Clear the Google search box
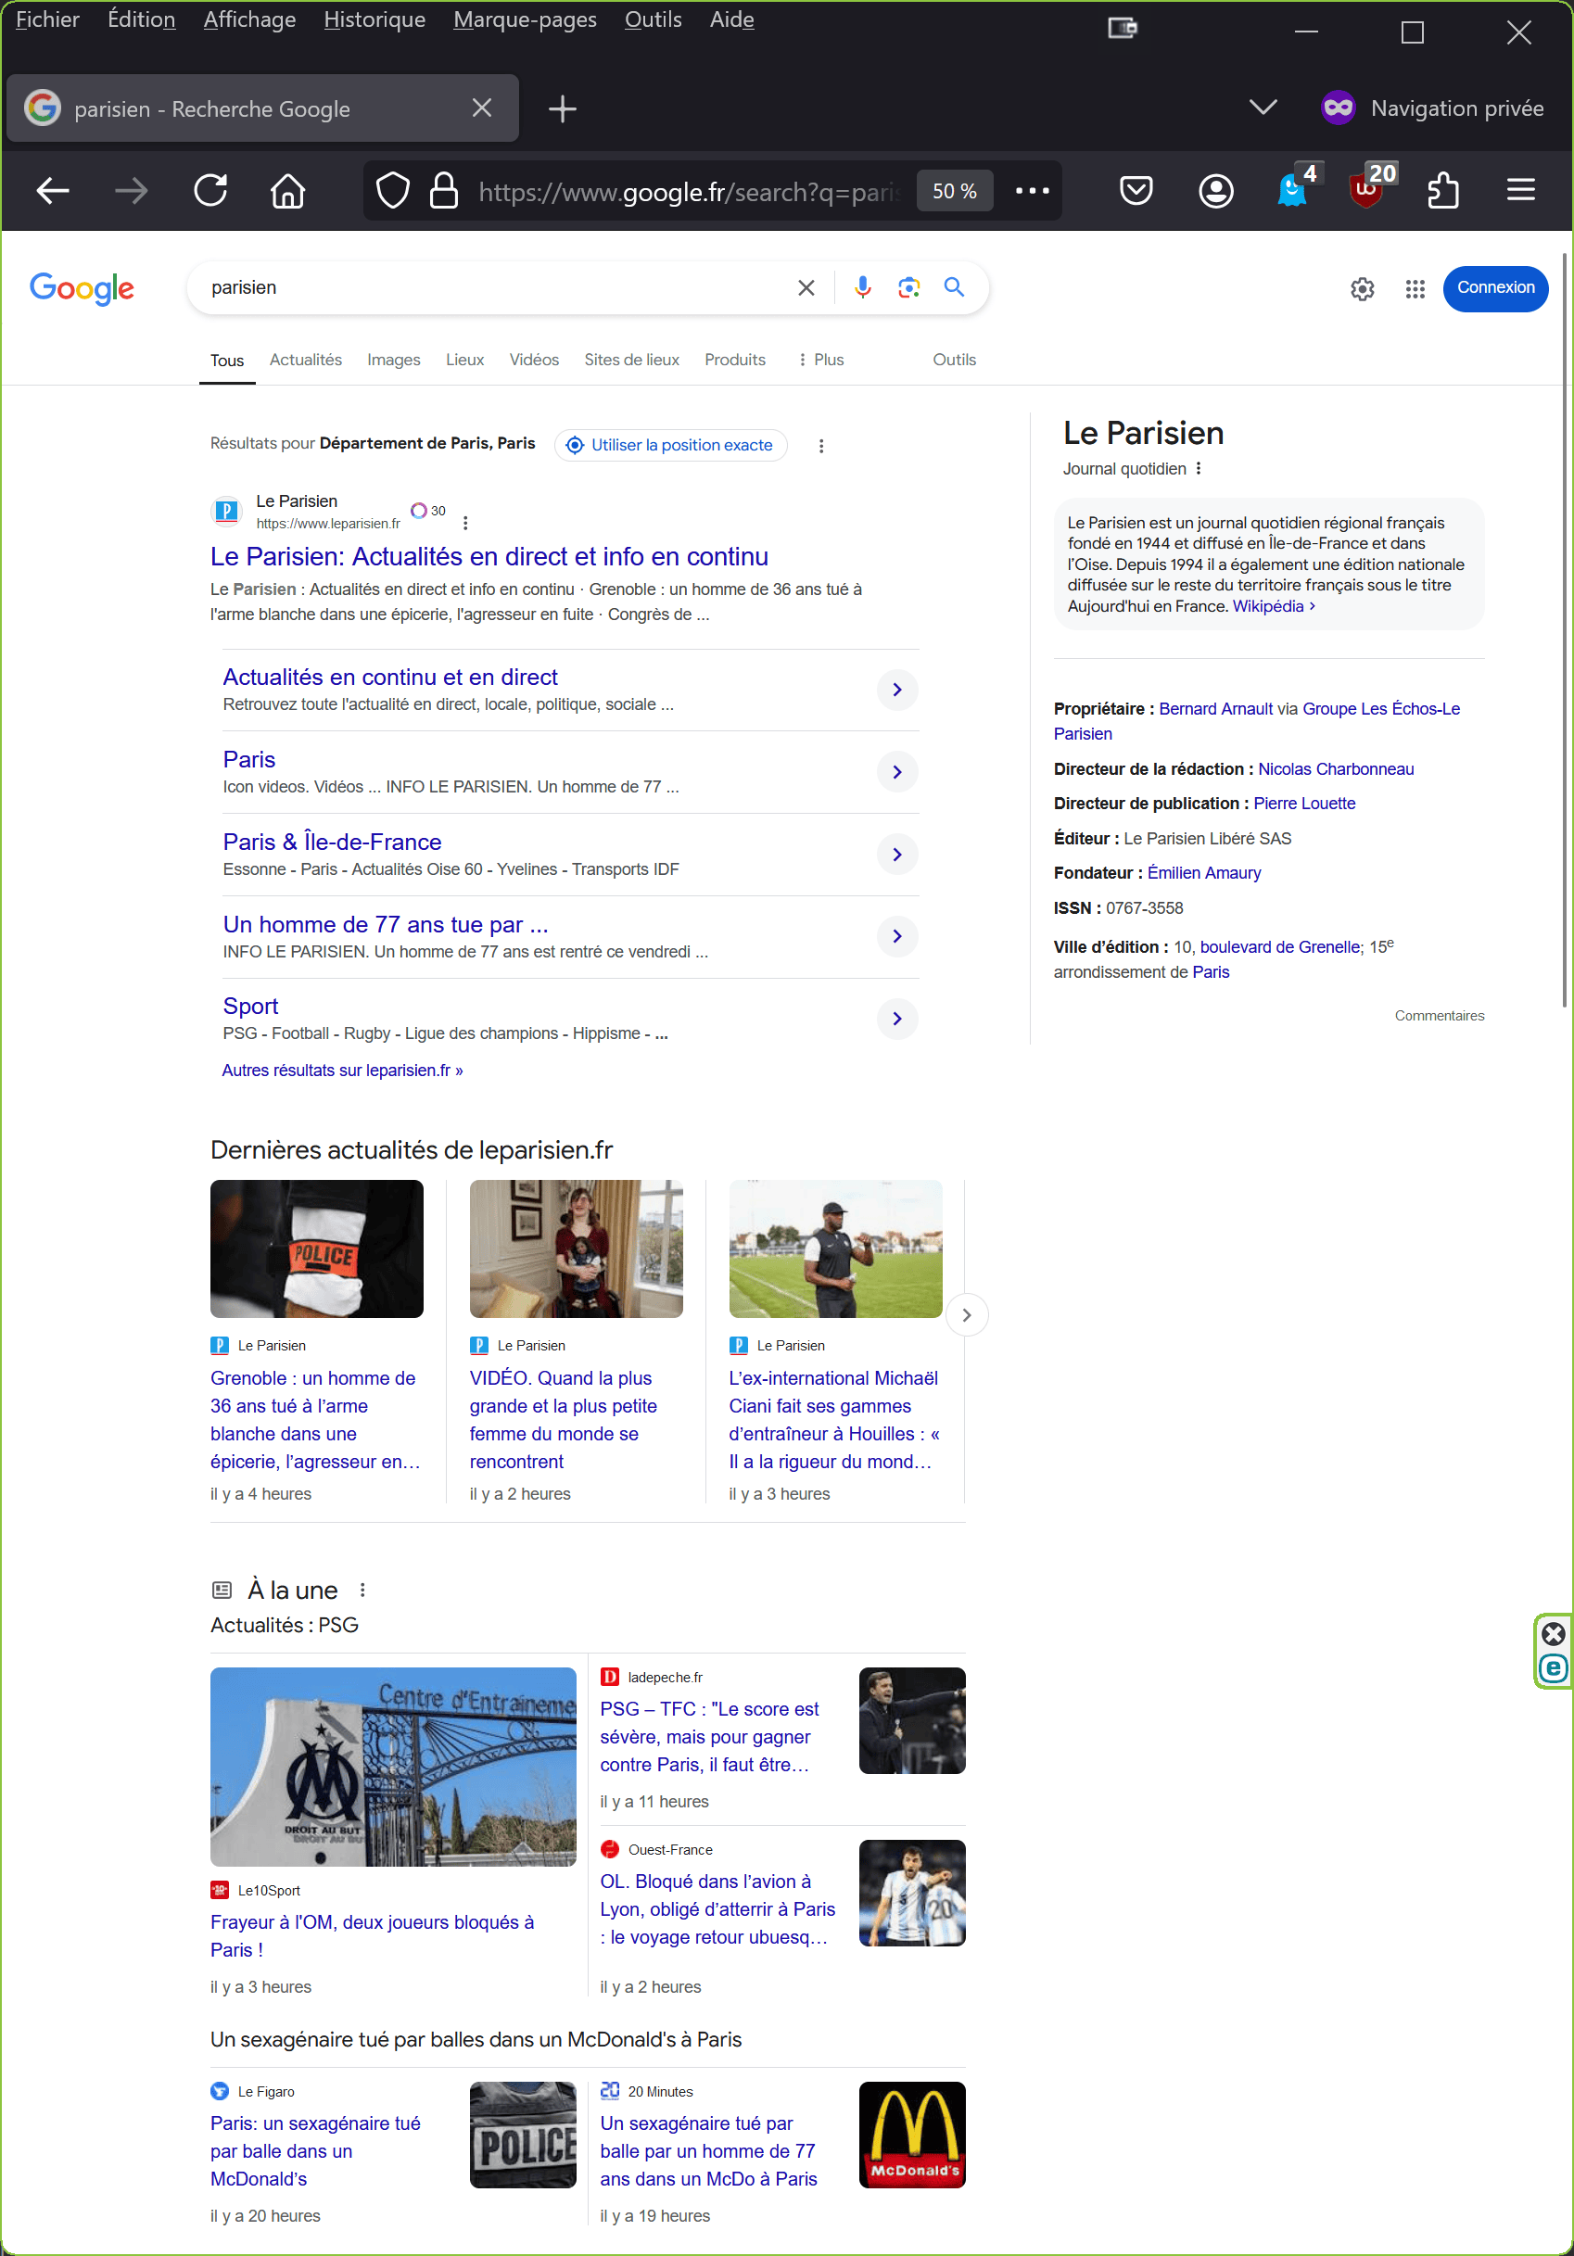The image size is (1574, 2256). (x=806, y=288)
